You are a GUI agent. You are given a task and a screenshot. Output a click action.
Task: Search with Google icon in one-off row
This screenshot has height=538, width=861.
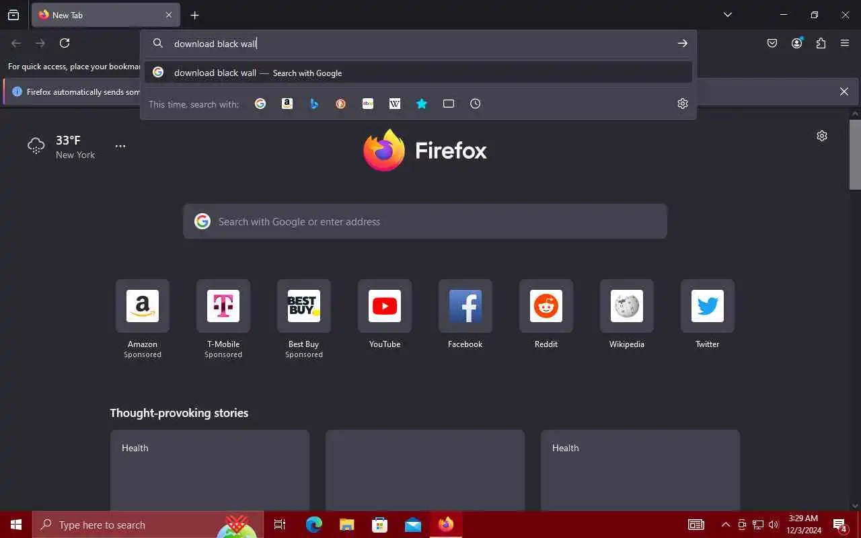pyautogui.click(x=260, y=104)
